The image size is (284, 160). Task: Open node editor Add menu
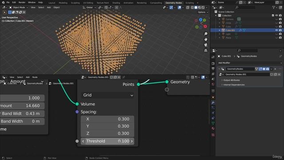click(x=28, y=77)
